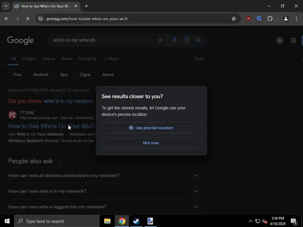Search by image with Google Lens
The height and width of the screenshot is (227, 303).
click(x=186, y=40)
